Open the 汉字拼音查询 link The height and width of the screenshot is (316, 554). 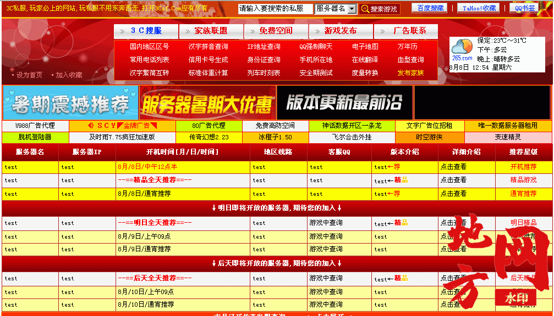point(208,47)
